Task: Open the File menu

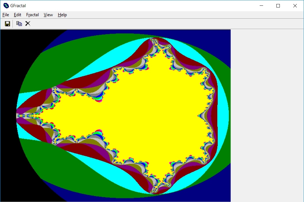Action: (5, 15)
